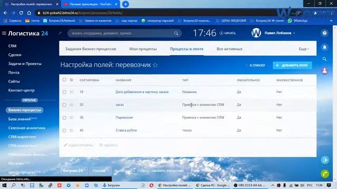Open the help question mark icon
Screen dimensions: 337x189
(324, 33)
